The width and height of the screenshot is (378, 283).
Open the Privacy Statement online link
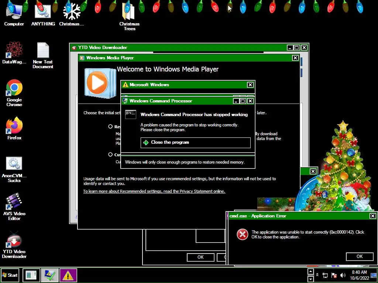tap(154, 191)
